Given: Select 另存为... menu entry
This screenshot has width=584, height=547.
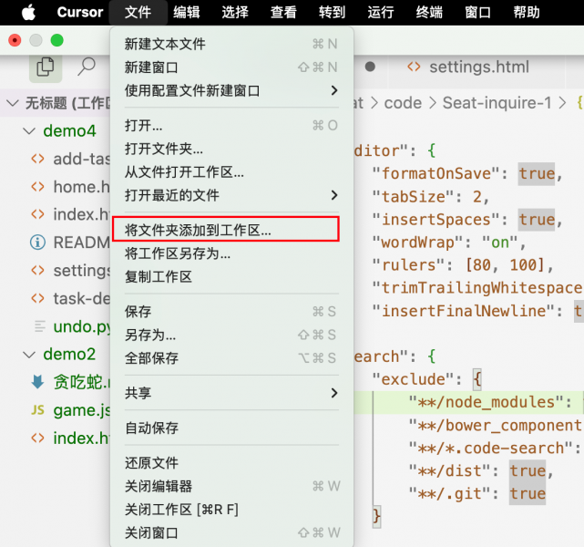Looking at the screenshot, I should click(231, 335).
